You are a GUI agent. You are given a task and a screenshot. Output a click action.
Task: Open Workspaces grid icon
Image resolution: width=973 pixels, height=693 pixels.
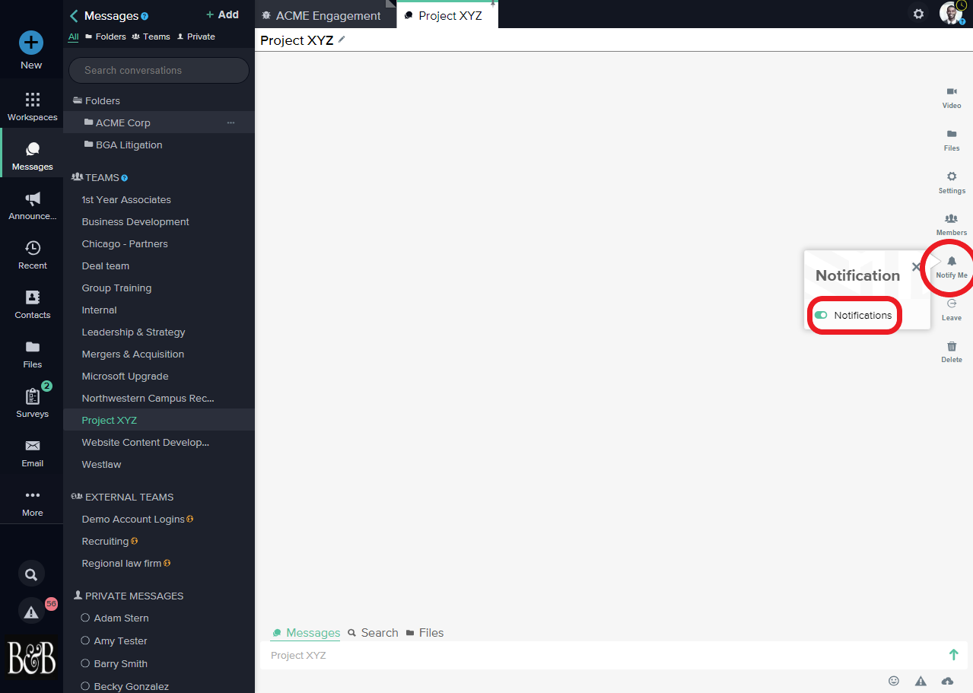point(32,100)
